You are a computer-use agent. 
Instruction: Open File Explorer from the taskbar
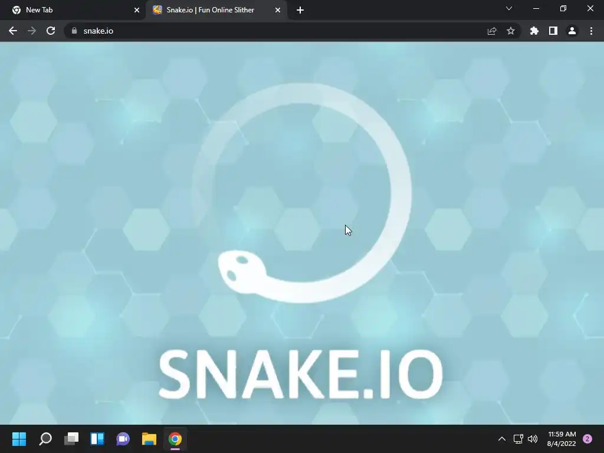coord(149,439)
